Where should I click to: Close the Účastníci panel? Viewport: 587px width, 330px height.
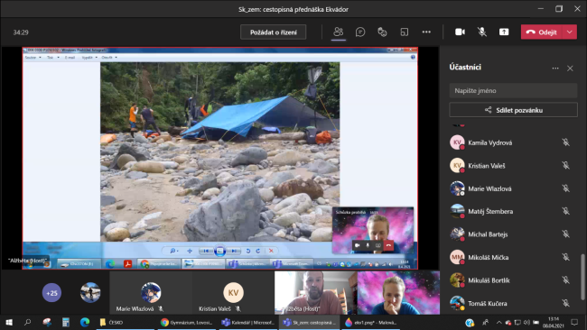coord(570,69)
